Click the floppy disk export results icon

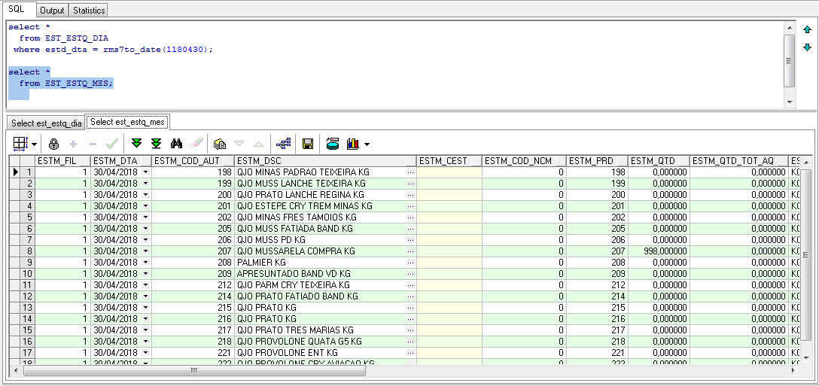[308, 143]
